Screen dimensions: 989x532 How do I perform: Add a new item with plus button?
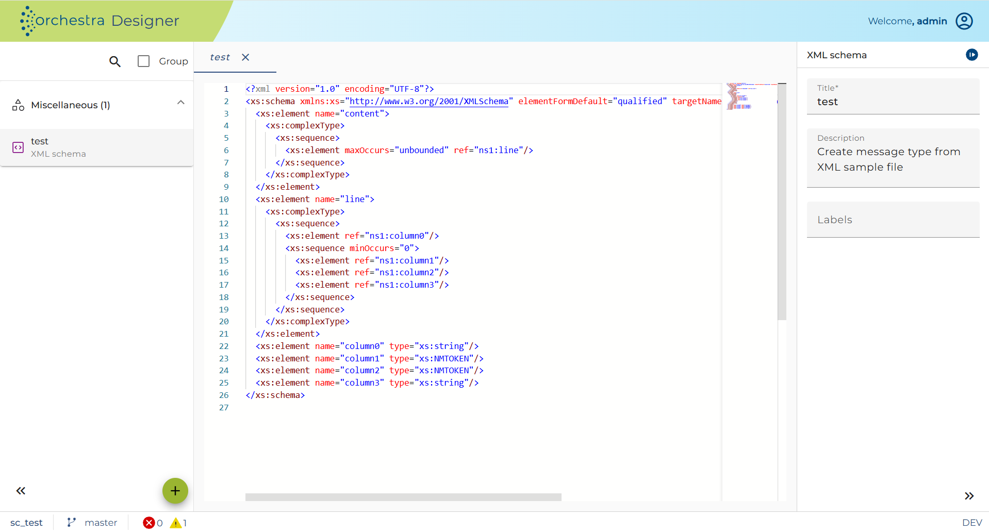click(175, 491)
